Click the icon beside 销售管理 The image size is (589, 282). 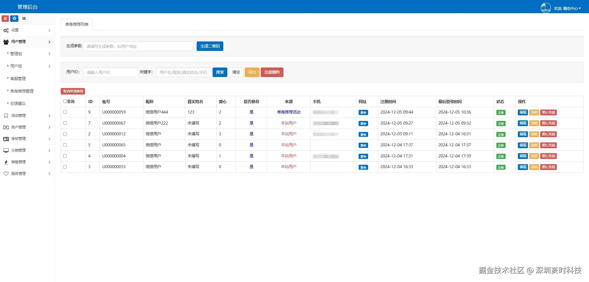coord(6,162)
